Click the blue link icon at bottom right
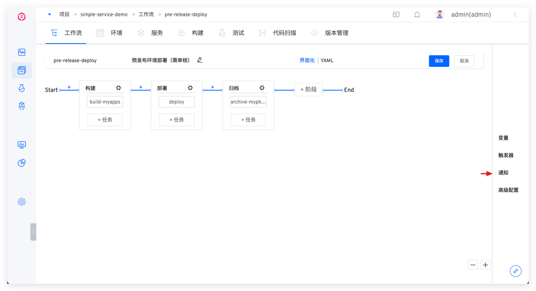Viewport: 536px width, 291px height. pyautogui.click(x=515, y=271)
